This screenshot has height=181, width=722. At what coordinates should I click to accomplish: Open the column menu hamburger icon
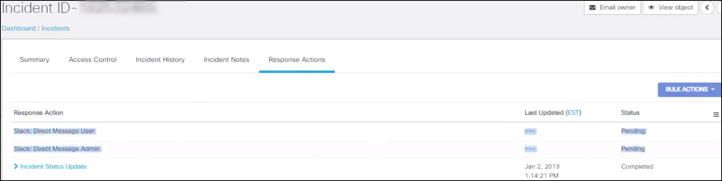pyautogui.click(x=716, y=114)
